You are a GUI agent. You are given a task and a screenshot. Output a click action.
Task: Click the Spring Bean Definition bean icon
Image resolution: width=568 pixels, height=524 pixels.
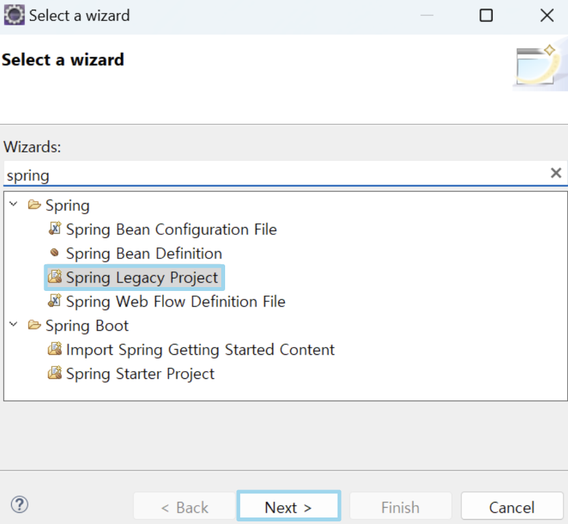pyautogui.click(x=55, y=252)
